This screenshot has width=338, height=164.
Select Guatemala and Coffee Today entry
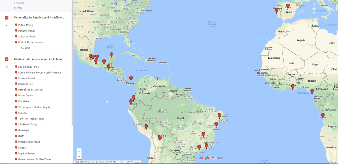tap(35, 160)
